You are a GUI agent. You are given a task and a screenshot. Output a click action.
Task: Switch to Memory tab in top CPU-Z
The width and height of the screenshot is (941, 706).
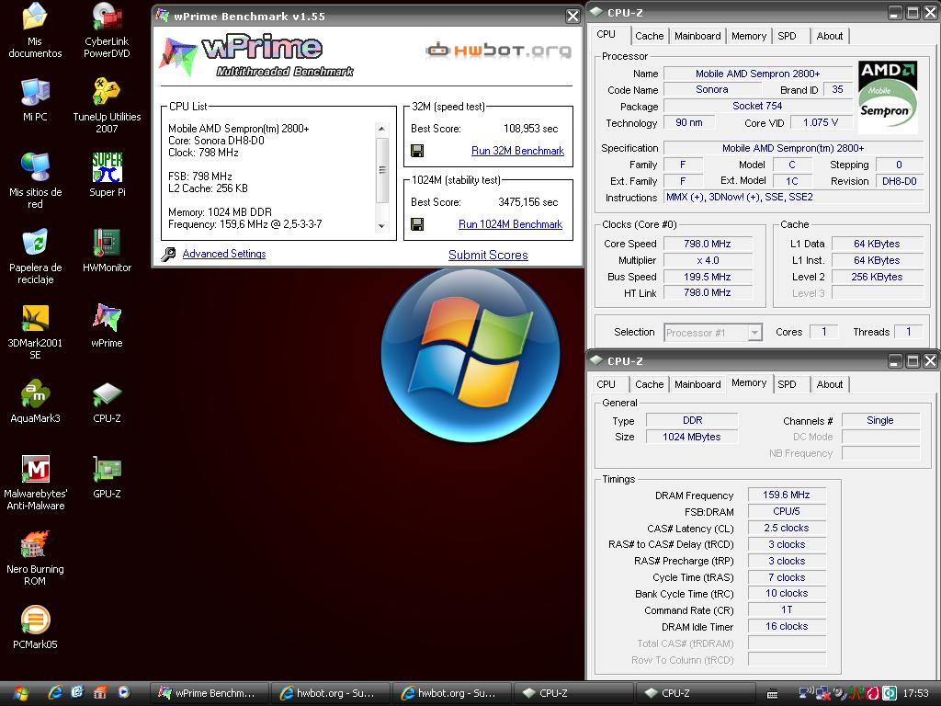pos(749,36)
